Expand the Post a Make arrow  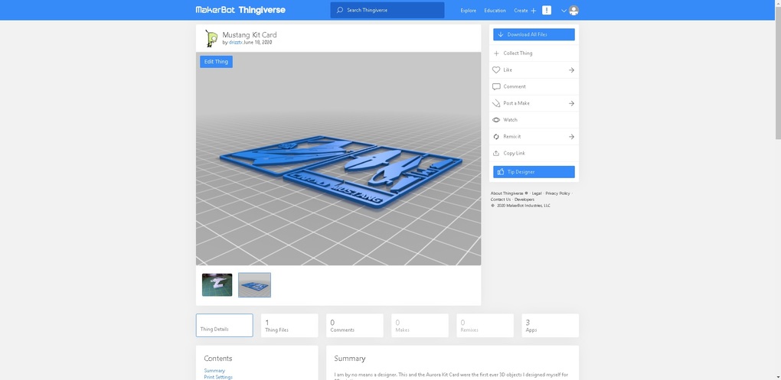point(571,103)
